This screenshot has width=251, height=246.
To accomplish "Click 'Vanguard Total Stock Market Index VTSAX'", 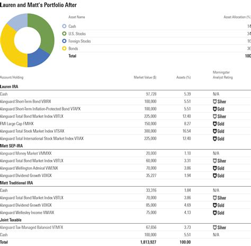I will pyautogui.click(x=32, y=131).
